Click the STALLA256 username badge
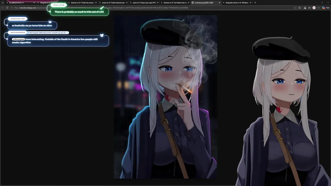The height and width of the screenshot is (186, 331). 59,5
